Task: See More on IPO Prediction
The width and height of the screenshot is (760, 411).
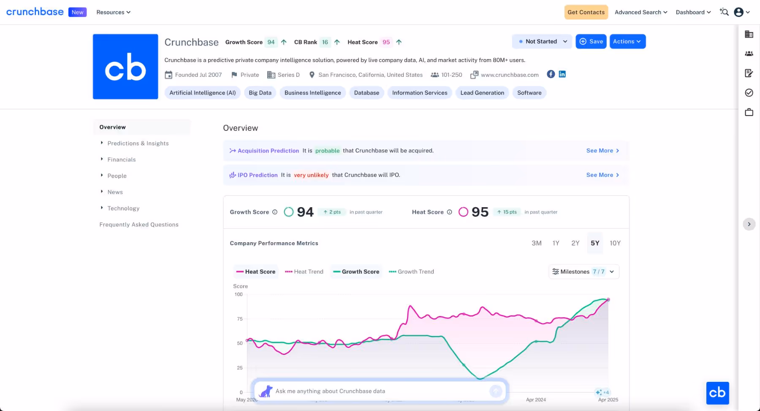Action: [x=603, y=175]
